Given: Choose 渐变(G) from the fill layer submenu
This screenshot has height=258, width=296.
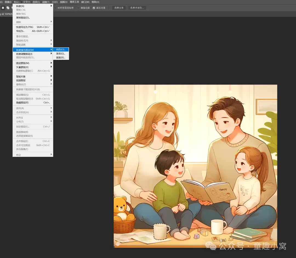Looking at the screenshot, I should tap(61, 54).
